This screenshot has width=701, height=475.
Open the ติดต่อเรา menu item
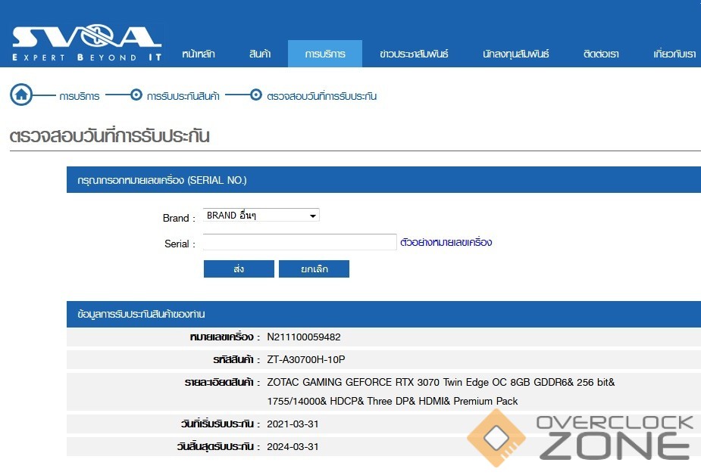pyautogui.click(x=601, y=54)
